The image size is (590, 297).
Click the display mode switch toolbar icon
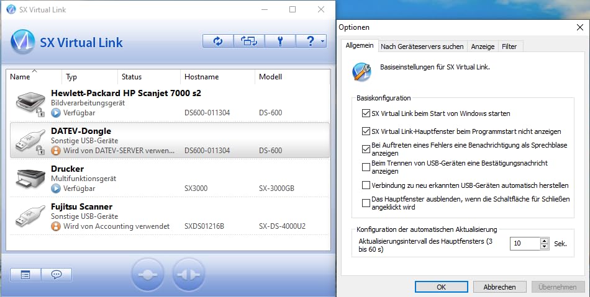[248, 42]
